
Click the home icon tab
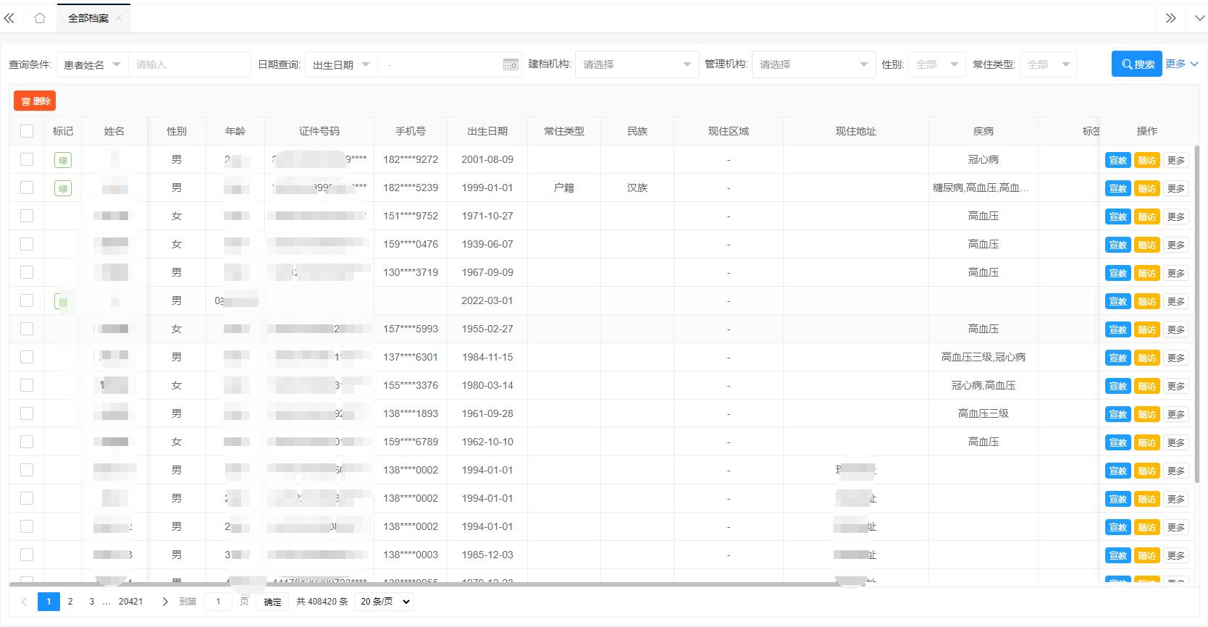pos(40,18)
